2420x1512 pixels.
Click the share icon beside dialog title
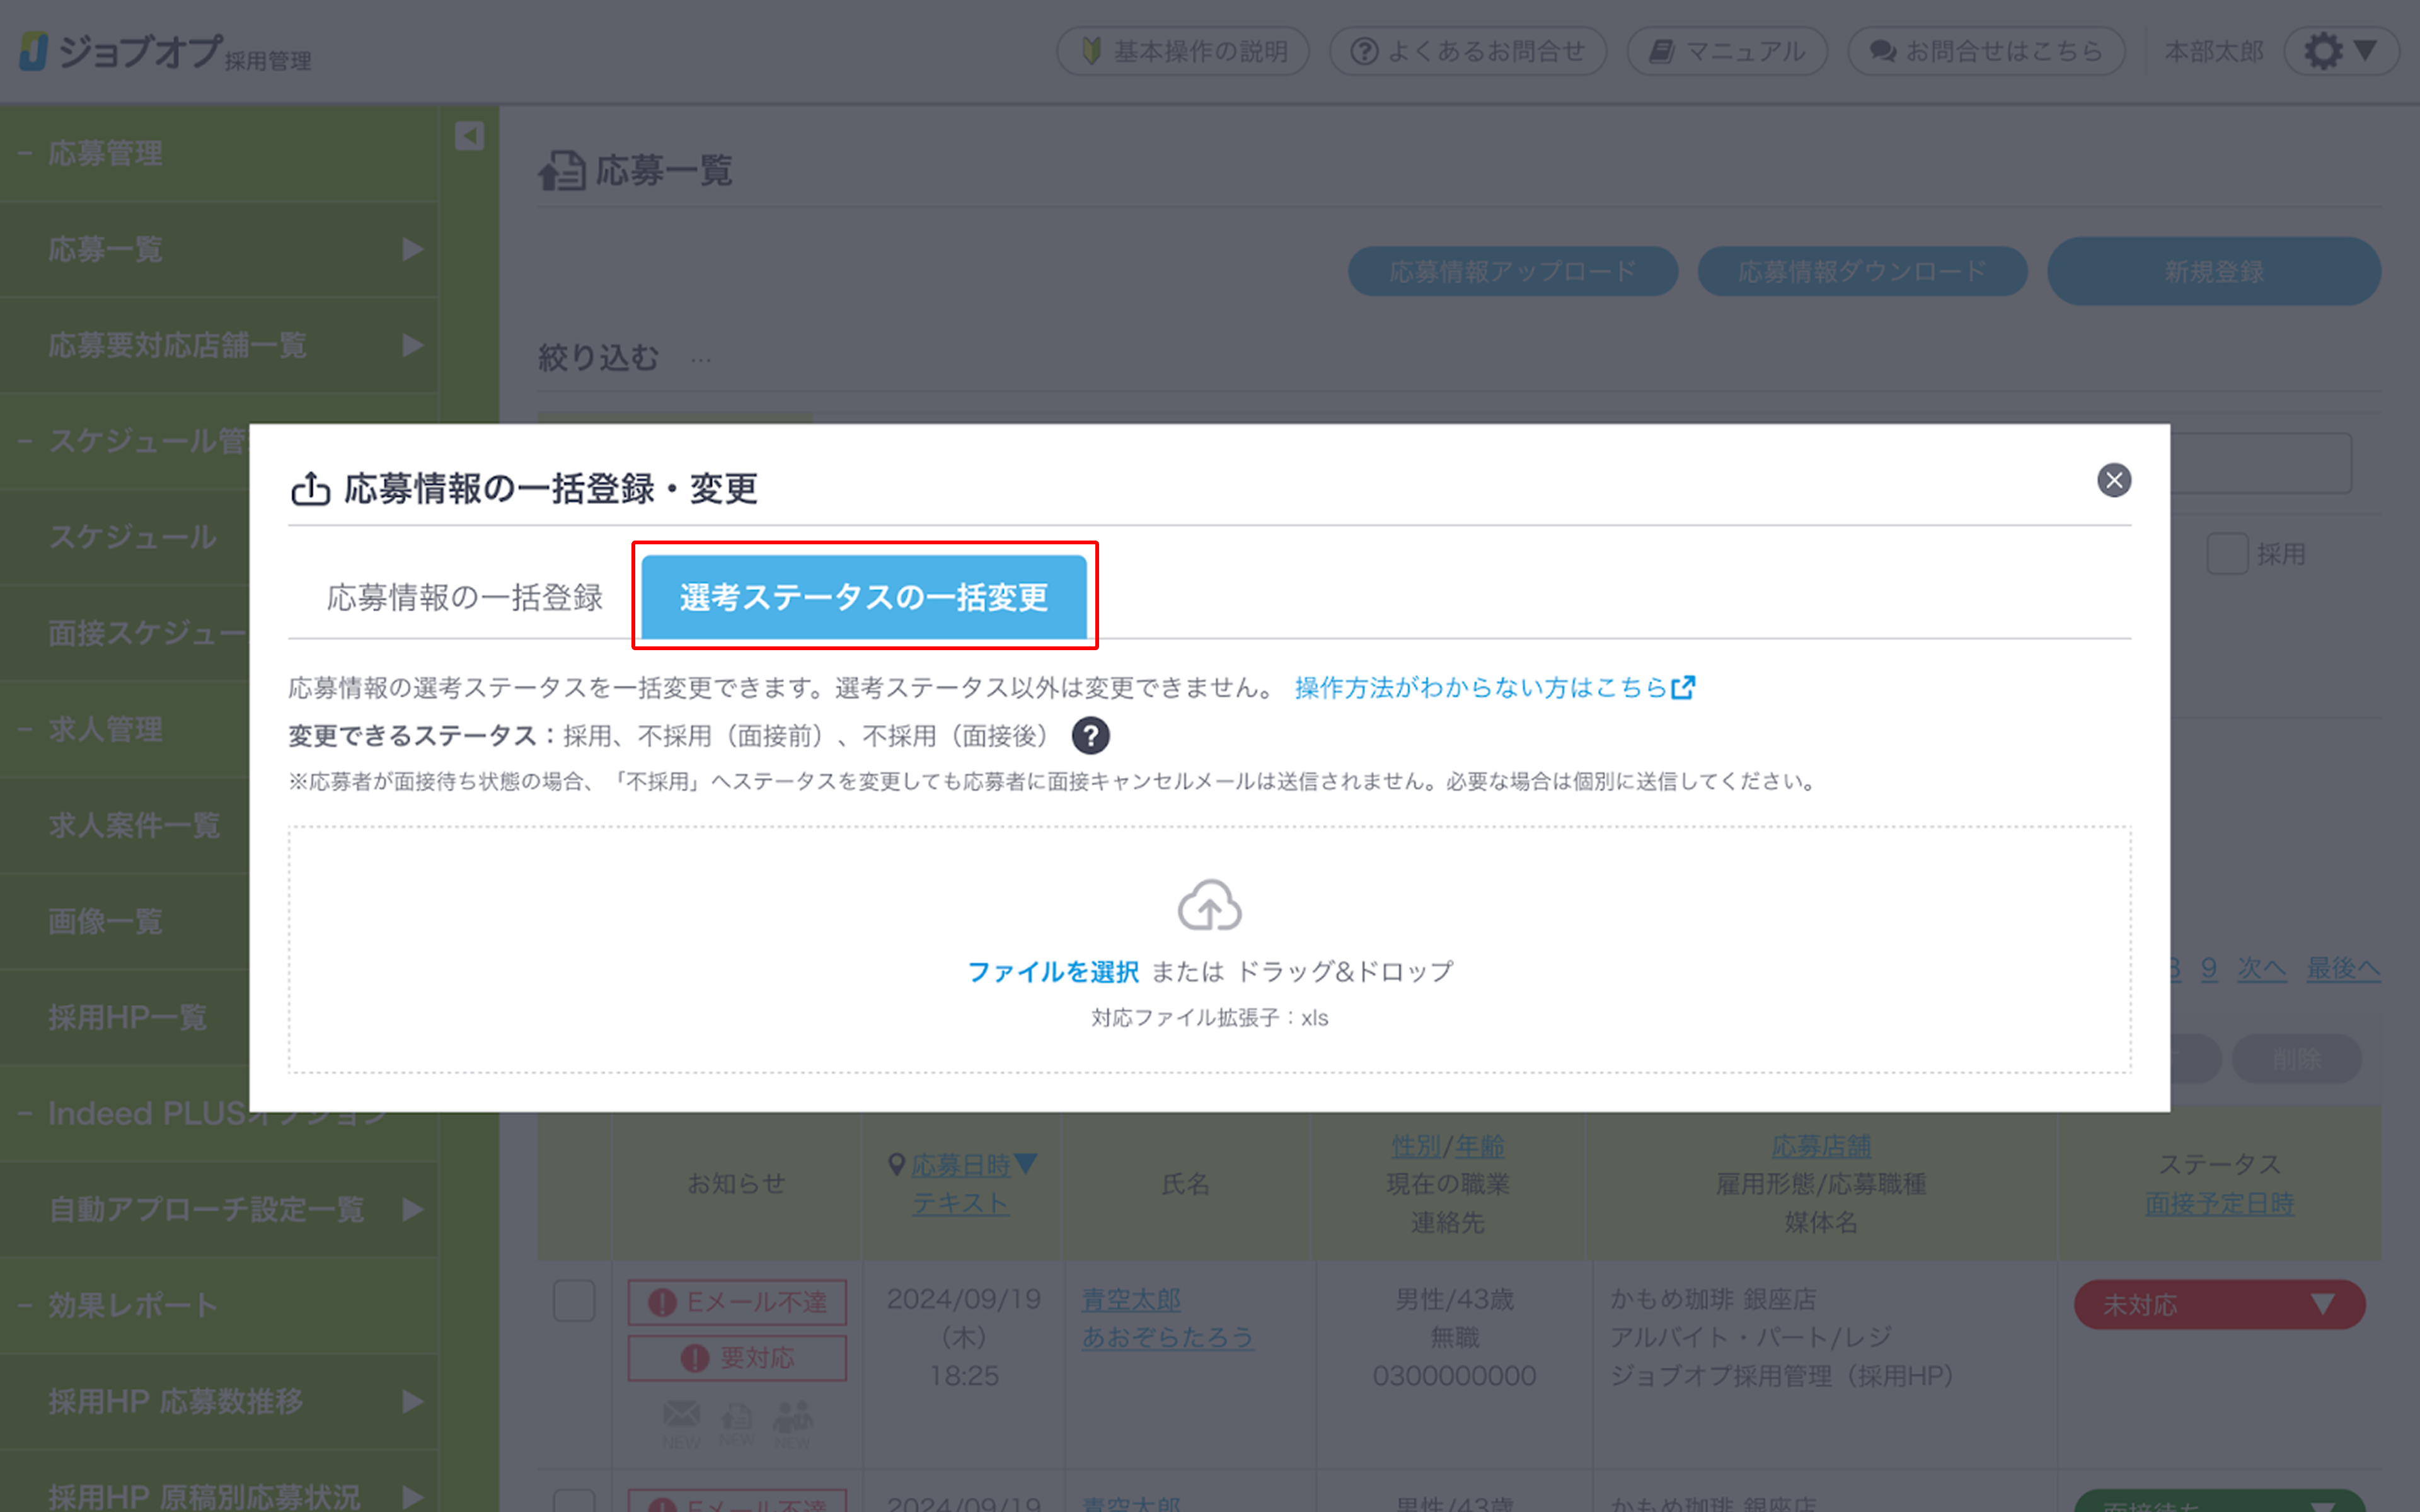point(310,489)
